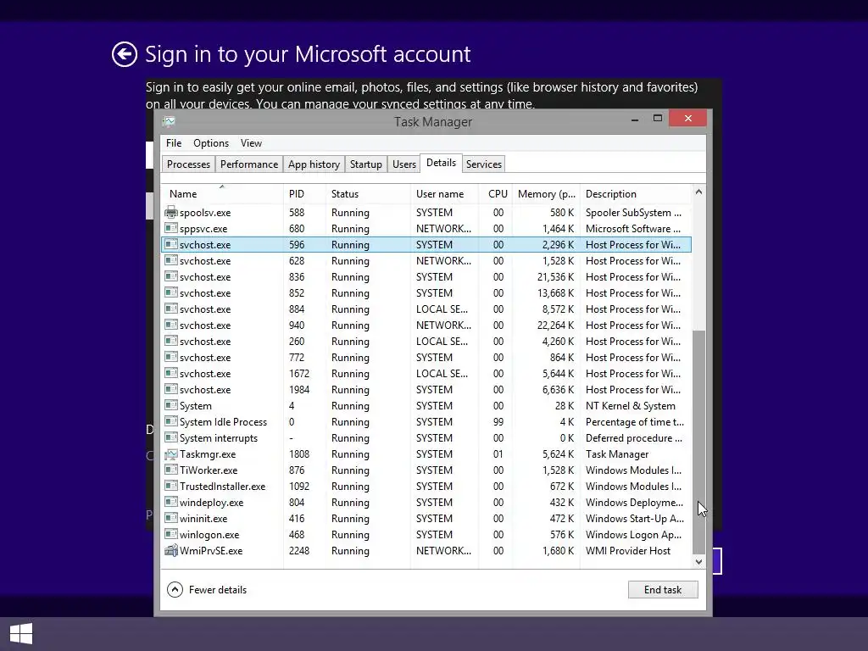This screenshot has width=868, height=651.
Task: Open the Windows Start button
Action: [21, 634]
